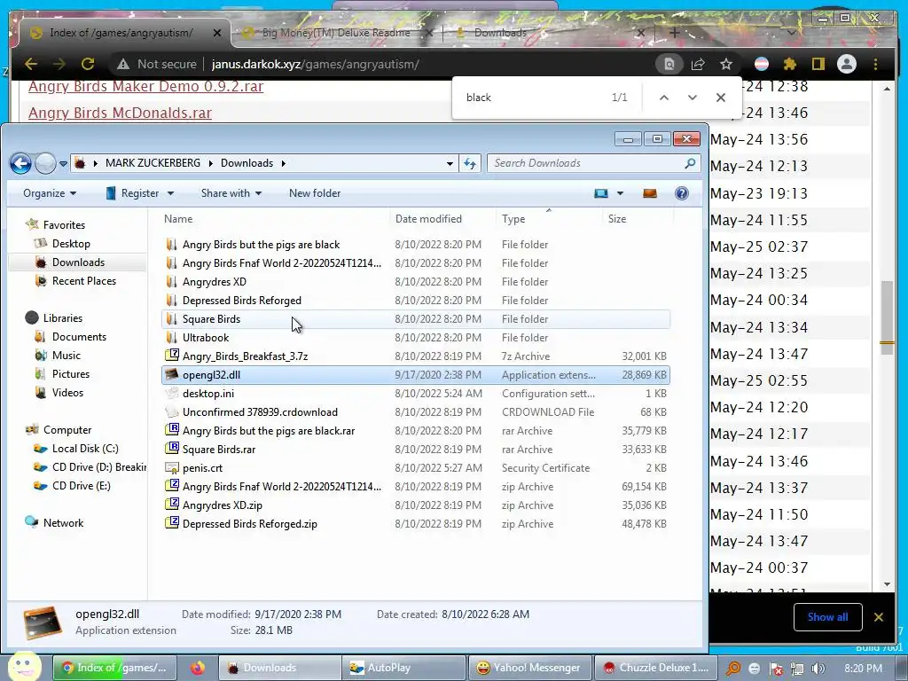908x681 pixels.
Task: Go to next find result
Action: click(x=692, y=98)
